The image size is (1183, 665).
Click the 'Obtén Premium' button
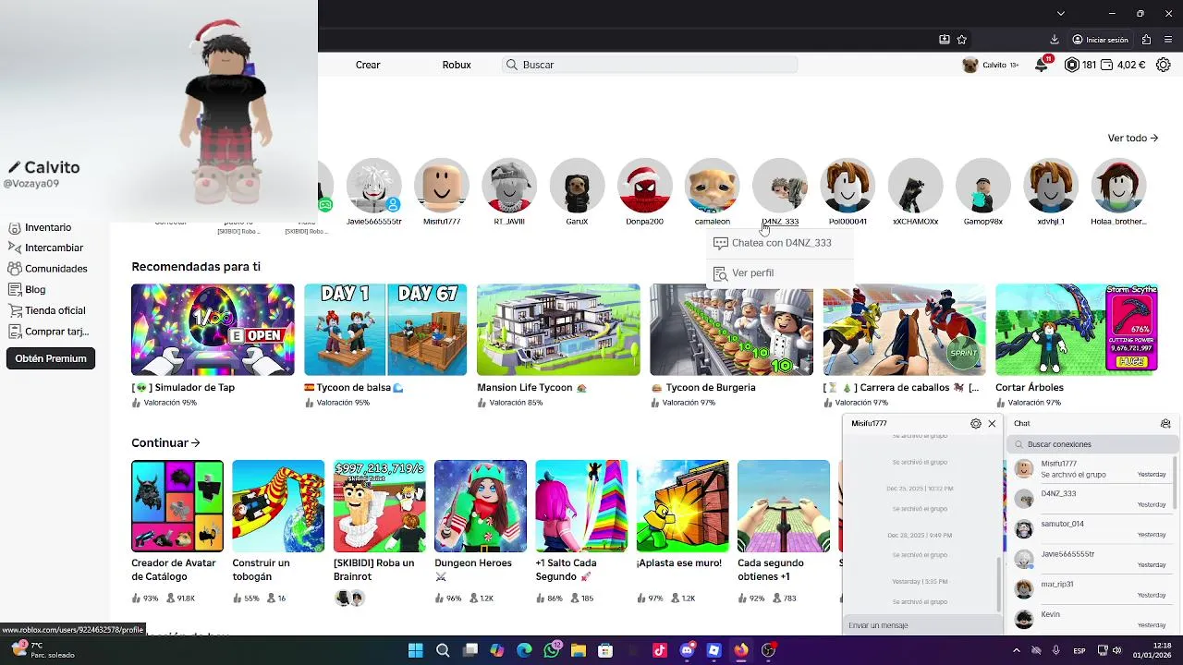tap(51, 358)
